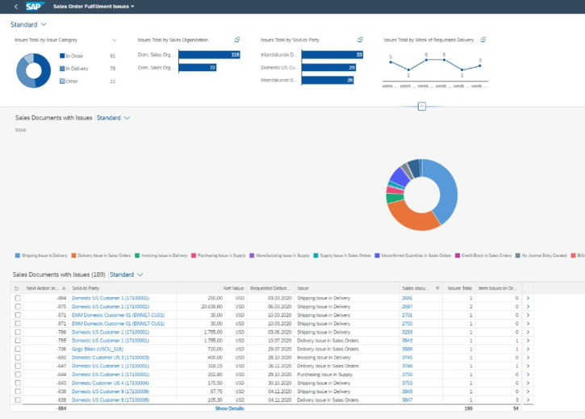Check the row for sales document 3748

[x=18, y=366]
